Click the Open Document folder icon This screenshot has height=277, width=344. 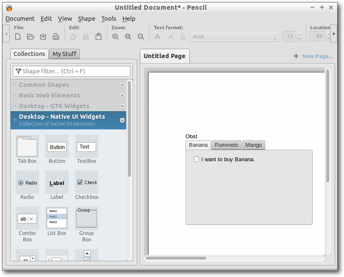(x=31, y=37)
